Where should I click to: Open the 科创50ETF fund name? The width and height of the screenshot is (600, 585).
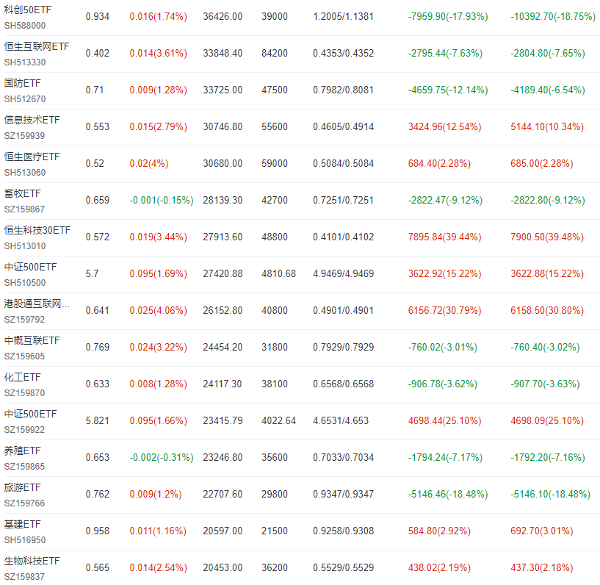tap(28, 10)
